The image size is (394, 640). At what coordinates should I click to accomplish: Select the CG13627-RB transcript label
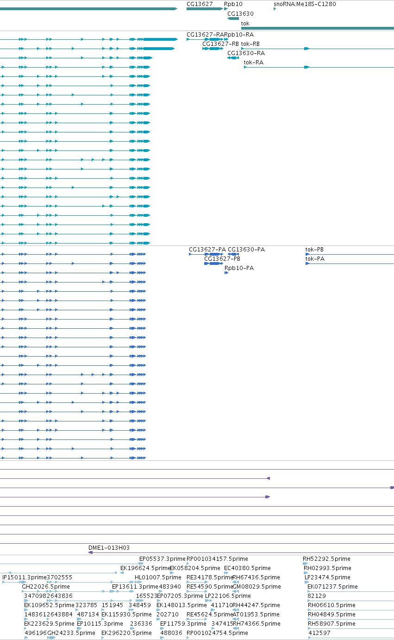pyautogui.click(x=221, y=44)
